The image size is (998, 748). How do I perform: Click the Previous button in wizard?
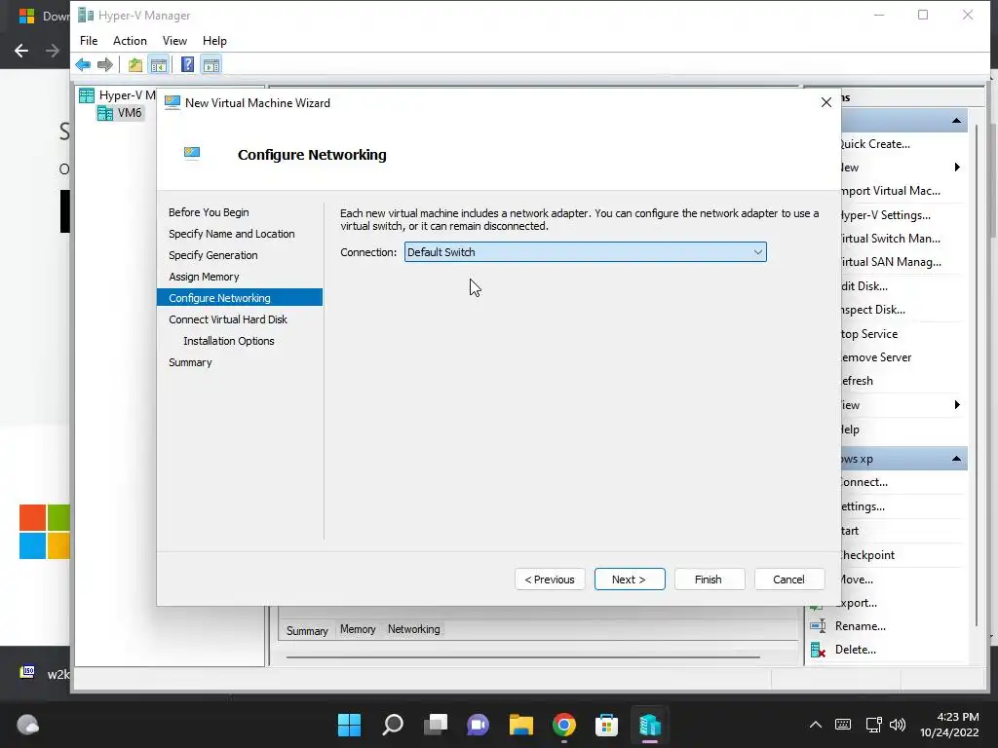(x=550, y=580)
